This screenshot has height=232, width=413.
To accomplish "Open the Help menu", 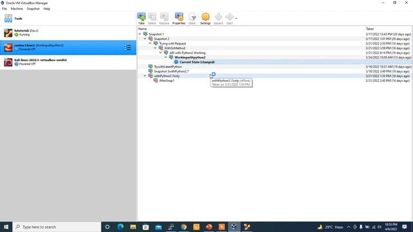I will click(47, 8).
